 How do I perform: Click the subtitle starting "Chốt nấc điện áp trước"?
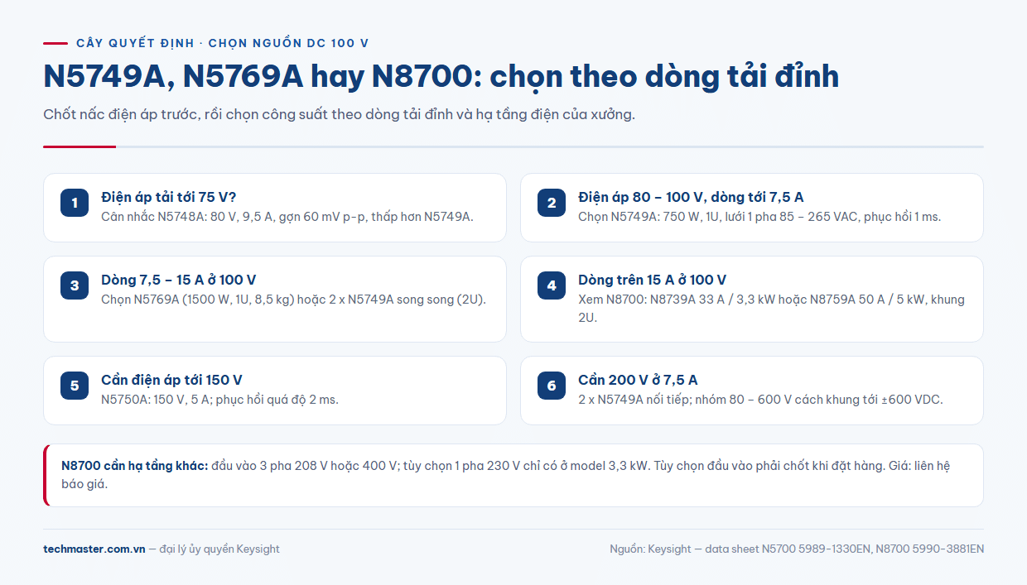pyautogui.click(x=339, y=114)
